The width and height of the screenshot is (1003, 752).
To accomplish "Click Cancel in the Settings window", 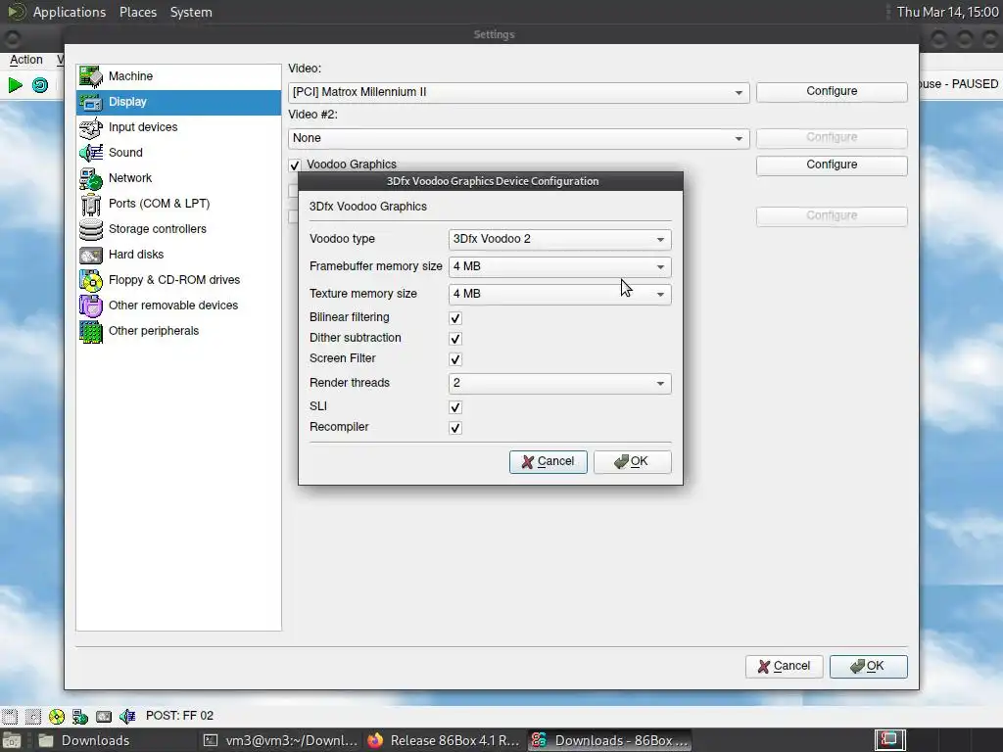I will click(785, 666).
